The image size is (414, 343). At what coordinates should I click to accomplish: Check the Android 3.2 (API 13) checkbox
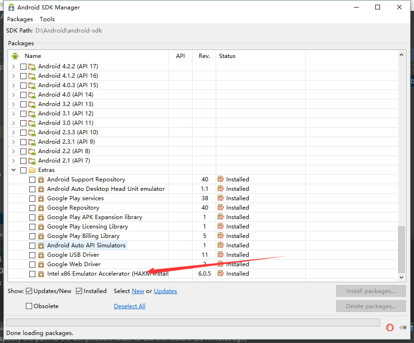pyautogui.click(x=23, y=104)
